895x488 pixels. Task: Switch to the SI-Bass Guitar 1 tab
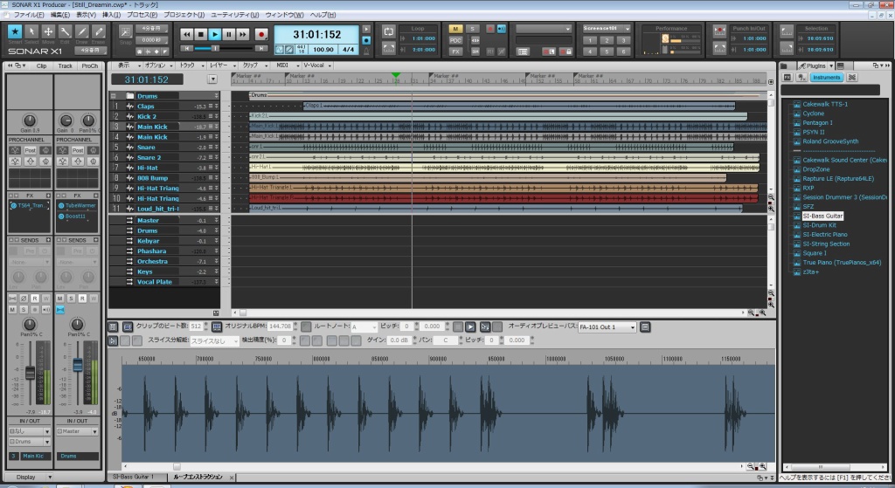pos(133,477)
